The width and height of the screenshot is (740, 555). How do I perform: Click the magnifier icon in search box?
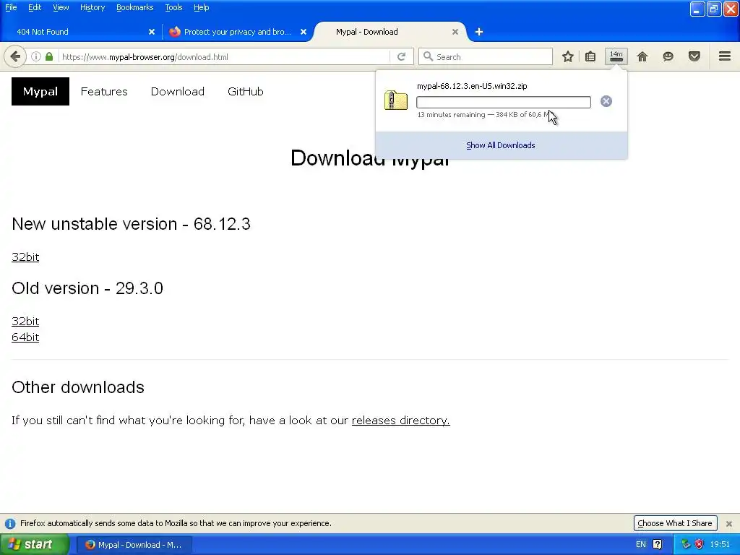(x=428, y=56)
